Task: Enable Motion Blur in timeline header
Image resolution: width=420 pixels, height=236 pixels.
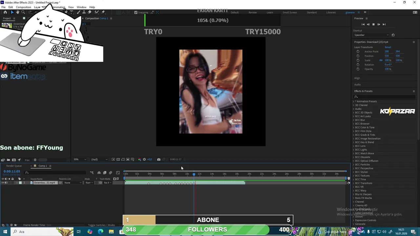Action: click(x=110, y=172)
